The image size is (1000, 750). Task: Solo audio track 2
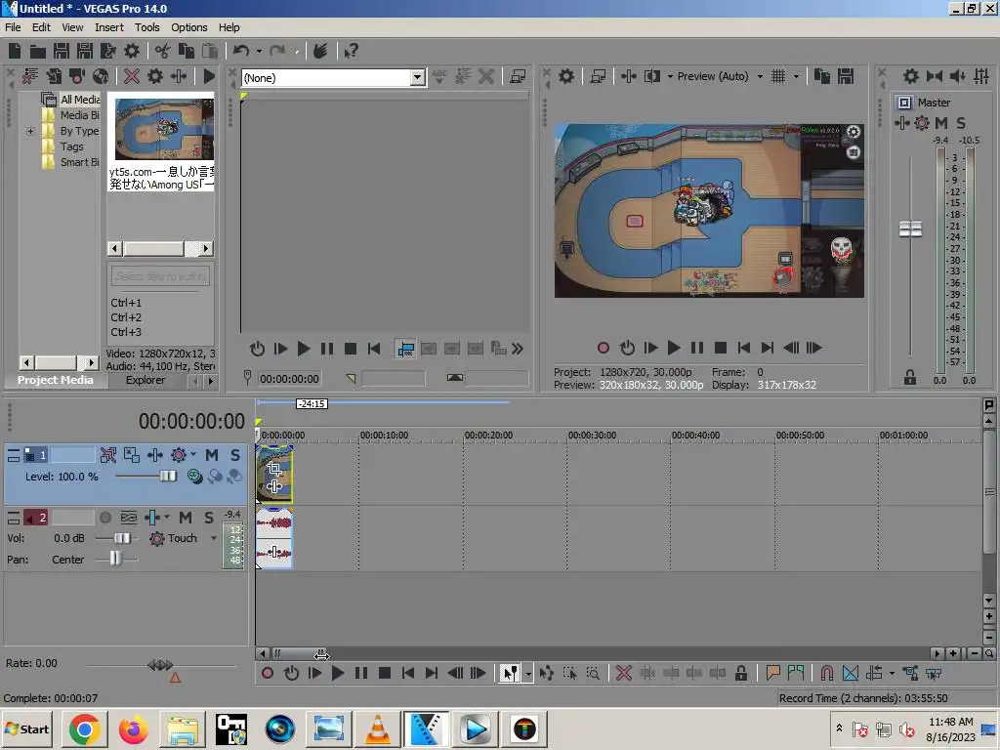tap(209, 518)
